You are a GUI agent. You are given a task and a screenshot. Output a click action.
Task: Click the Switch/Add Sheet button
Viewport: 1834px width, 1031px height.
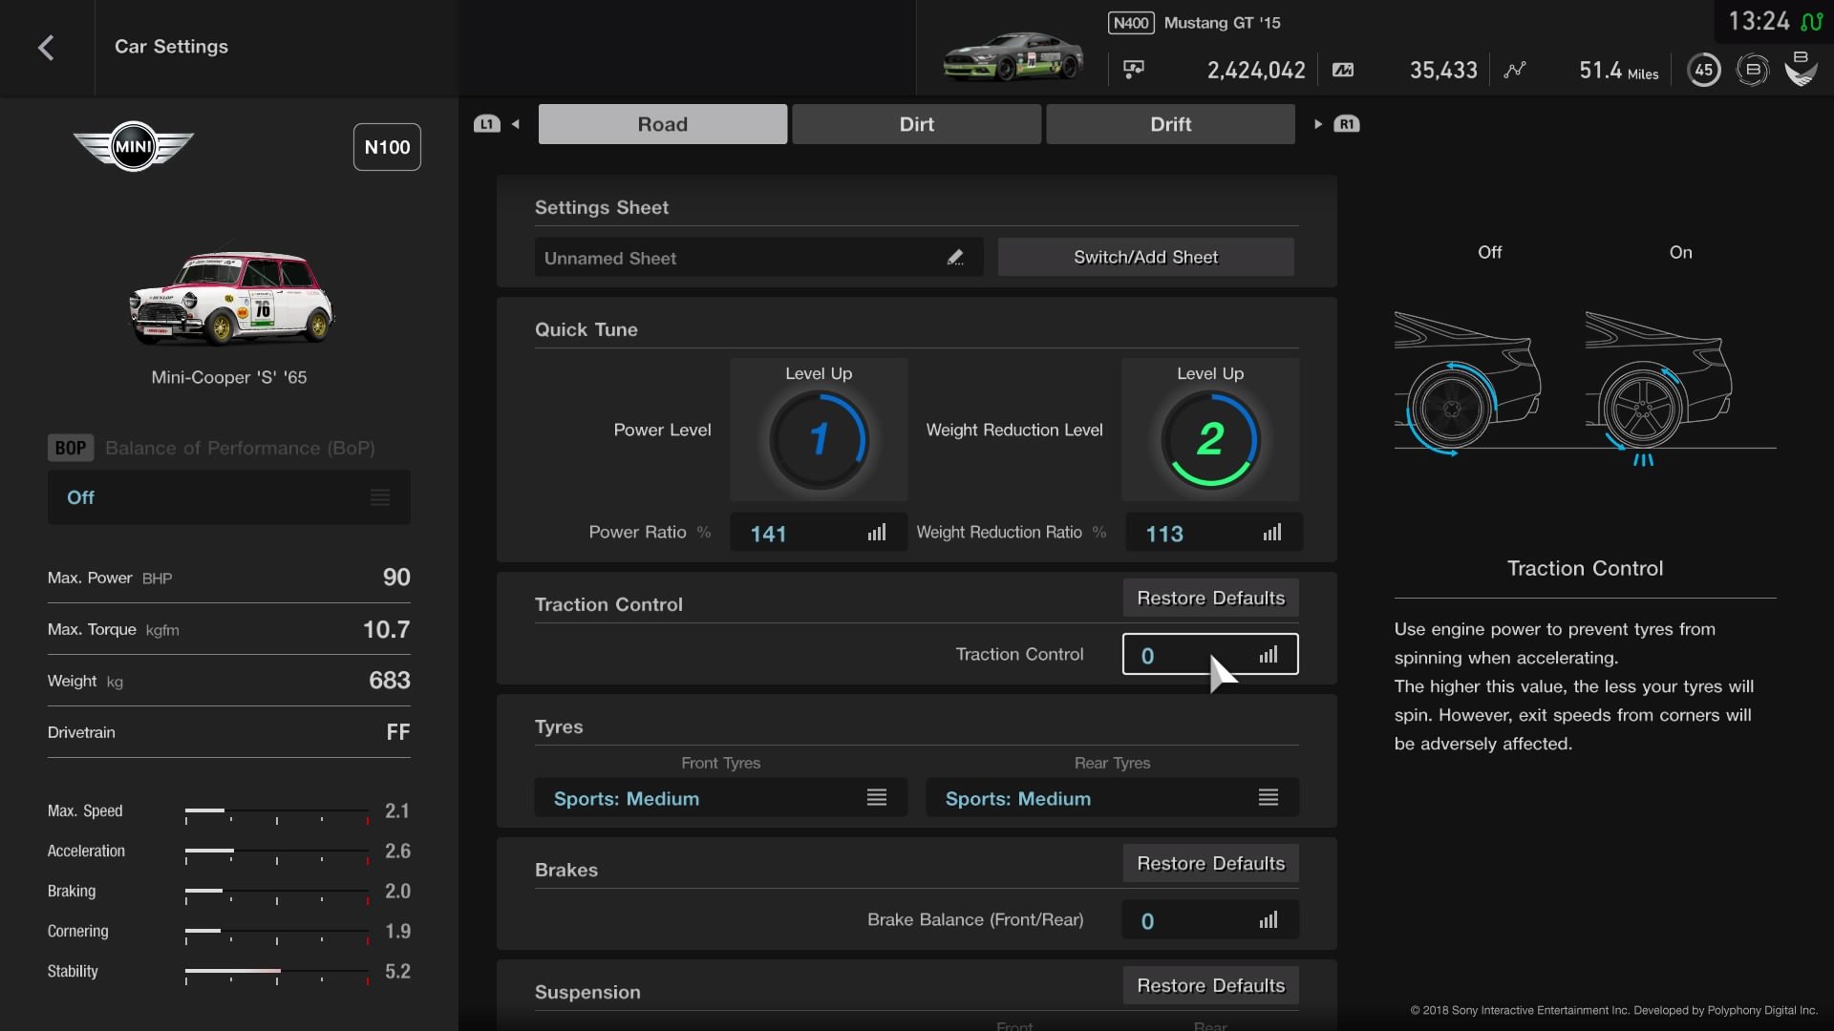(1145, 257)
